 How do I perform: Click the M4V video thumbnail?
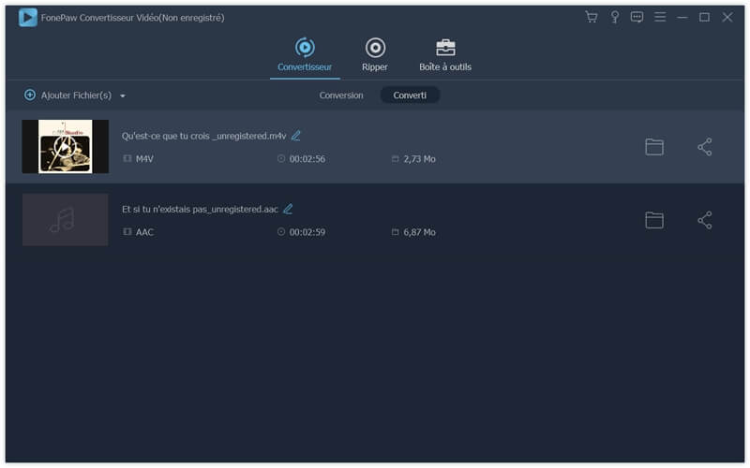(65, 146)
